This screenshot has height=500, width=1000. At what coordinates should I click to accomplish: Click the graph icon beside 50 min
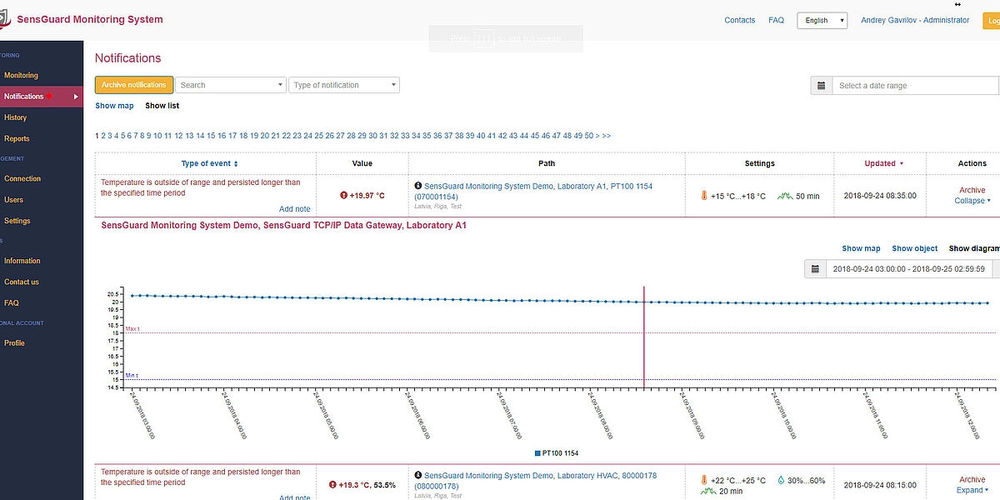tap(784, 196)
